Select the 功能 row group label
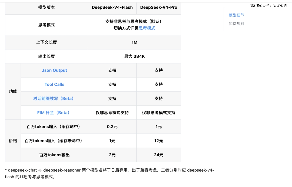 [x=13, y=91]
